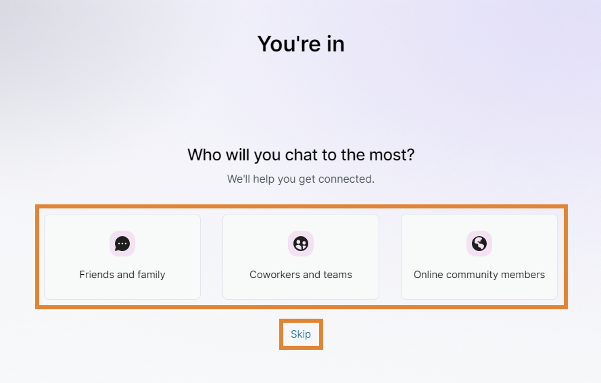Screen dimensions: 601x383
Task: Select the Online community members icon
Action: (479, 244)
